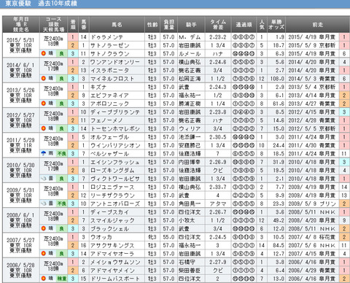Click horse name ウインバリアシオン

click(x=115, y=145)
